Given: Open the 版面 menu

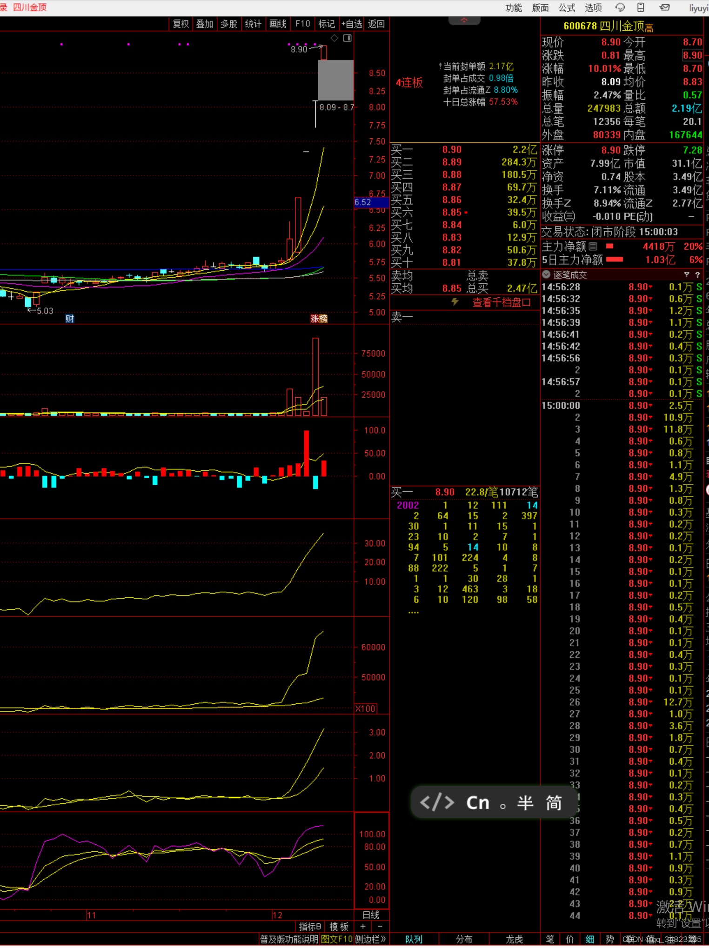Looking at the screenshot, I should 540,8.
